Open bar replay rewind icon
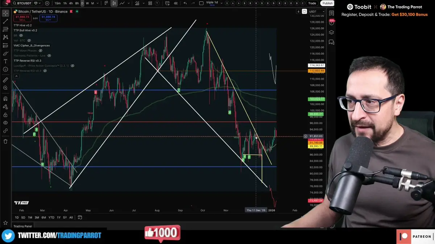 pyautogui.click(x=175, y=3)
